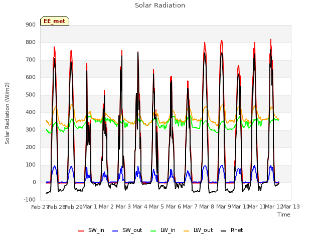This screenshot has height=240, width=321.
Task: Click the Mar 2 x-axis date label
Action: click(x=106, y=206)
